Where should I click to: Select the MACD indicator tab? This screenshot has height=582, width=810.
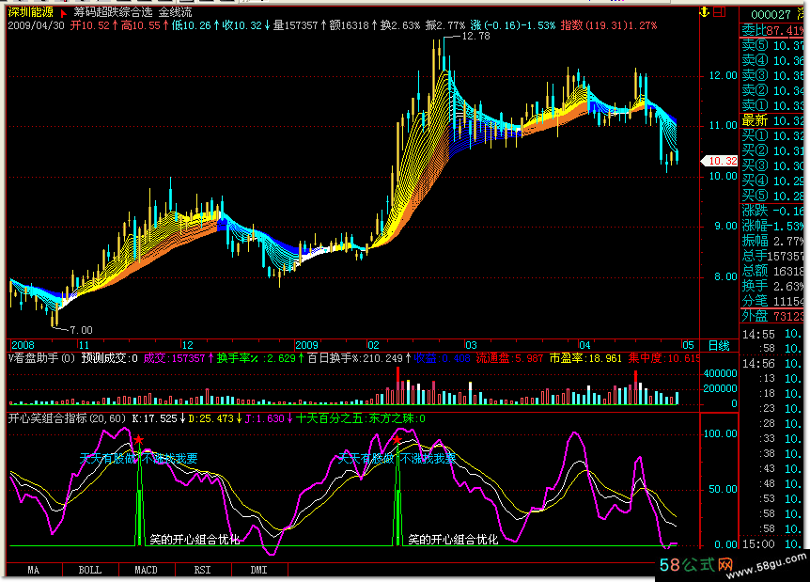click(x=146, y=570)
